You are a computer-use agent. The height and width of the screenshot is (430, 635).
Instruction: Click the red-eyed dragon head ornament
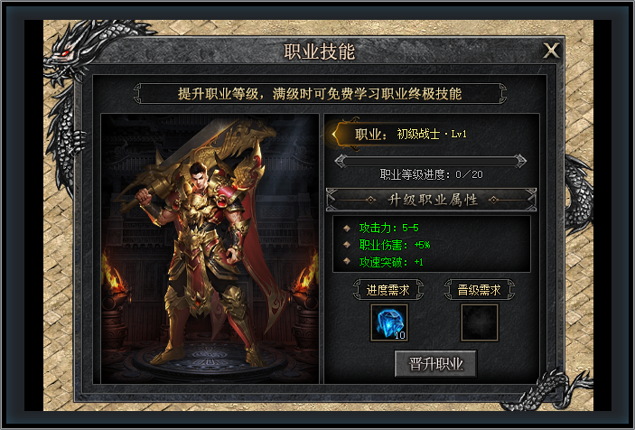(69, 51)
